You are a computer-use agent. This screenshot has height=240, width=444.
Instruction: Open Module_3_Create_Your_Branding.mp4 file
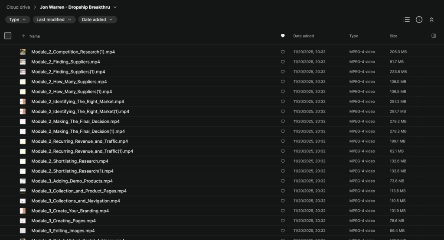pos(70,211)
